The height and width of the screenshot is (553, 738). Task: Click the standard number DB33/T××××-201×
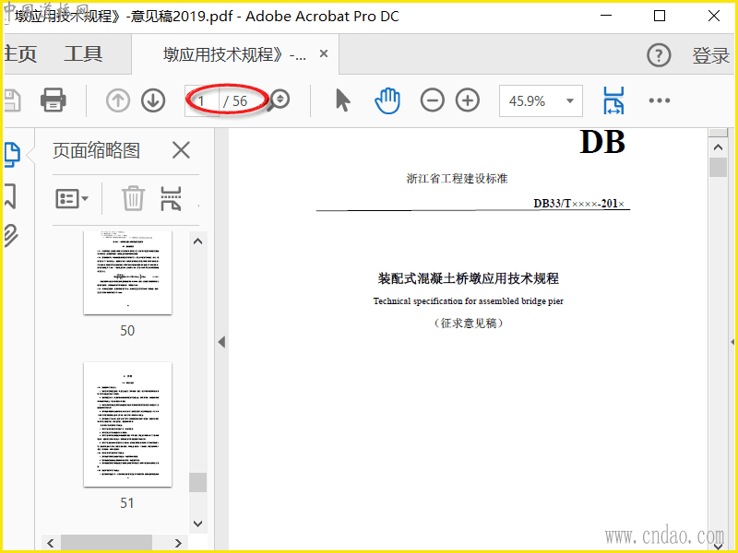(579, 204)
